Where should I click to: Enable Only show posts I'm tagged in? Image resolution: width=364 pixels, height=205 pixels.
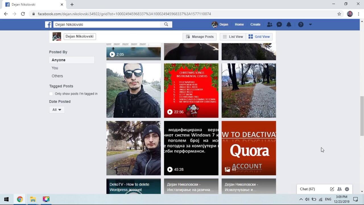coord(51,94)
